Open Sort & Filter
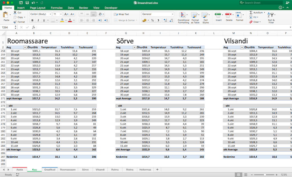Image resolution: width=292 pixels, height=177 pixels. pos(271,18)
